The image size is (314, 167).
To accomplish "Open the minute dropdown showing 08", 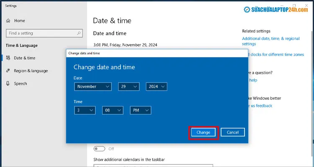I will (x=113, y=110).
